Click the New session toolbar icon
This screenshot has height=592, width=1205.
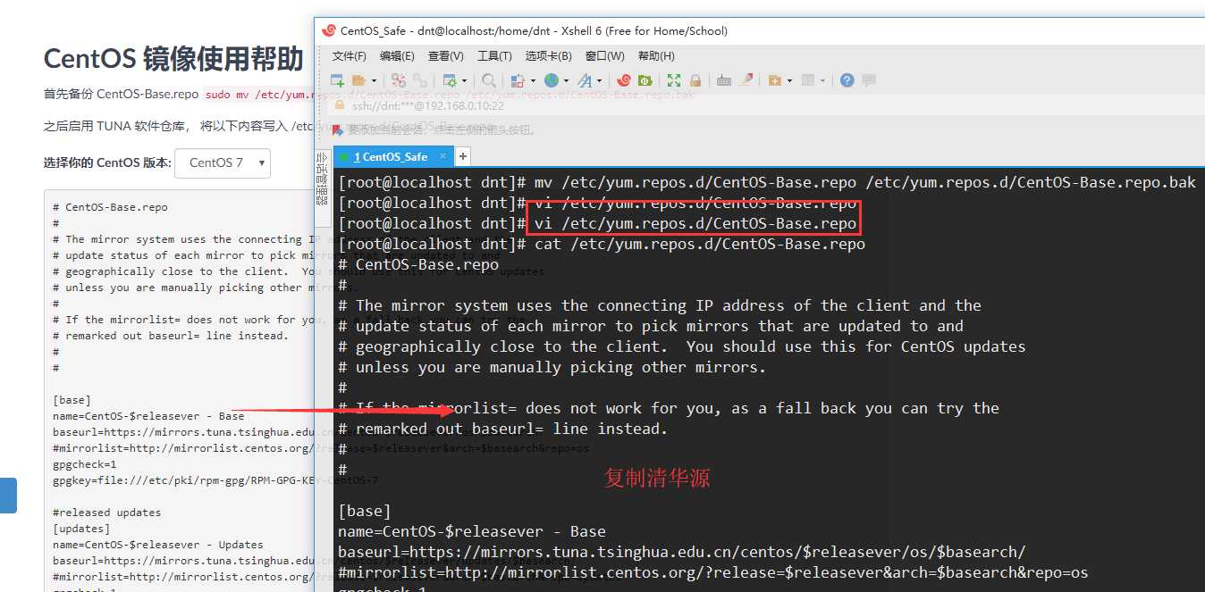pyautogui.click(x=338, y=80)
